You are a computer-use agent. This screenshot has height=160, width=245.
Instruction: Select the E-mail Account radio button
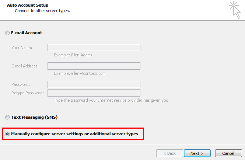tap(7, 33)
